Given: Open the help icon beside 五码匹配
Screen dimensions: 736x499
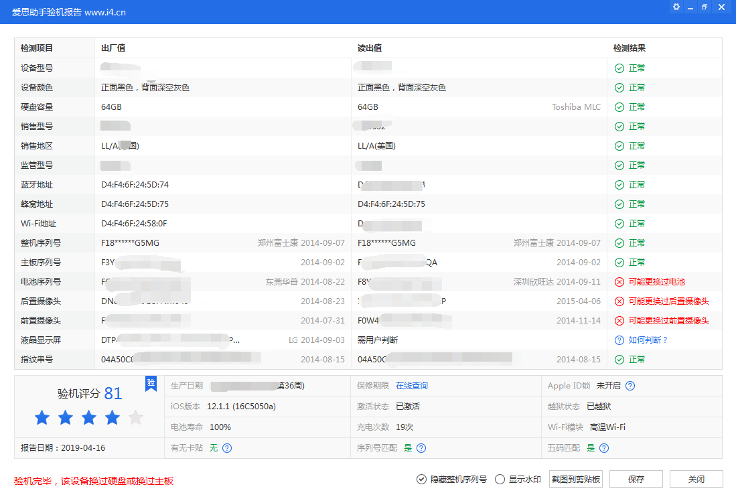Looking at the screenshot, I should point(603,448).
